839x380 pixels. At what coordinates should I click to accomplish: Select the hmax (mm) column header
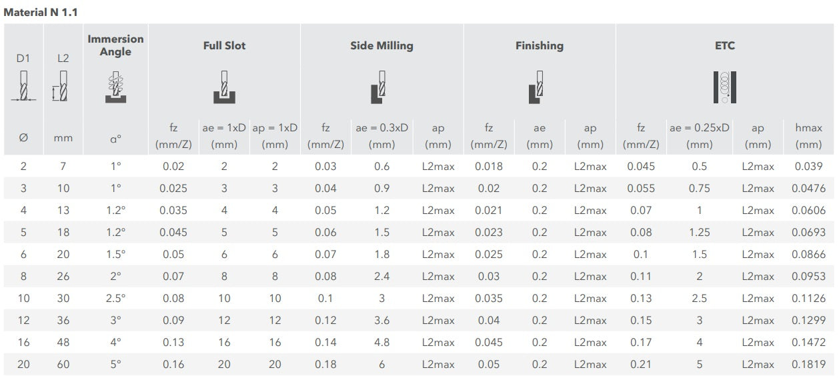point(808,135)
